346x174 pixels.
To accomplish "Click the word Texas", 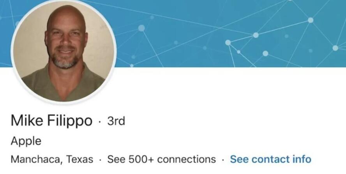I will point(79,159).
